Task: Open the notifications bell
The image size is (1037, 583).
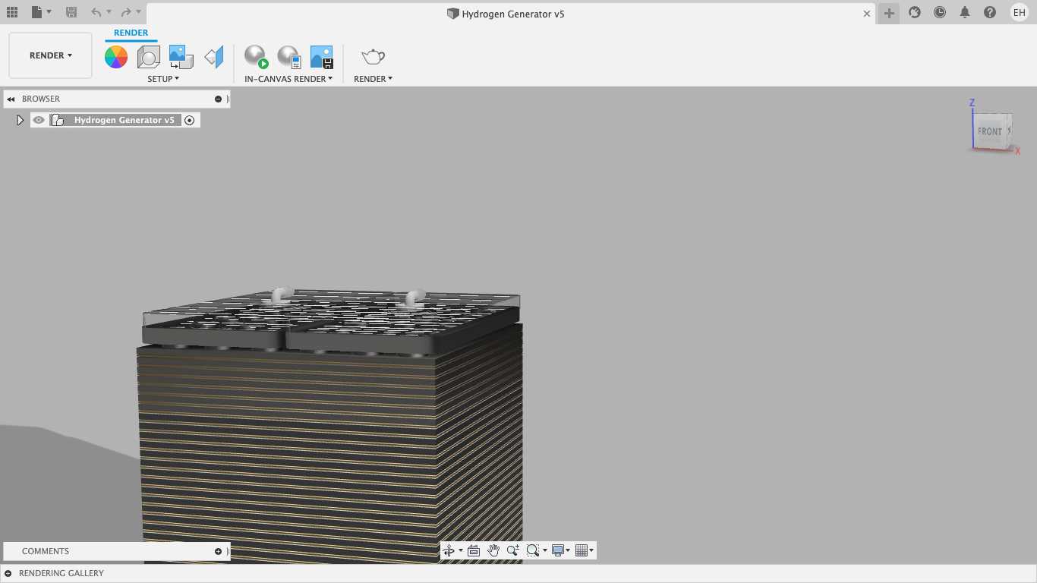Action: (x=965, y=12)
